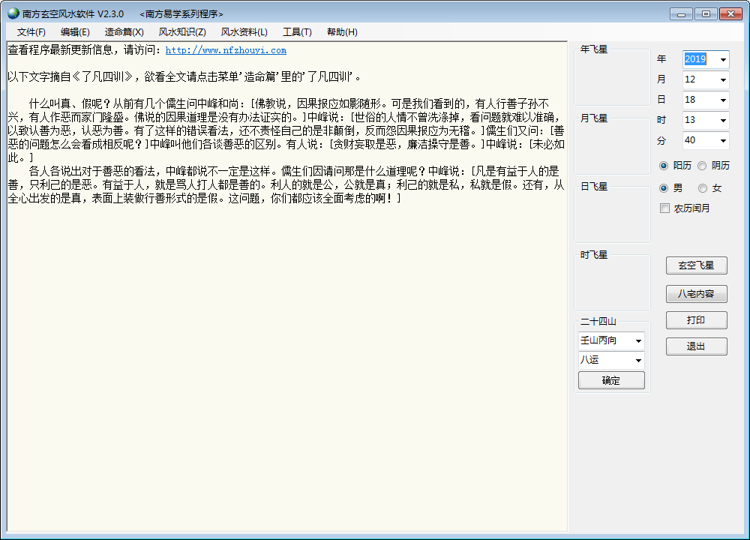
Task: Minimize the 南方玄空风水软件 window
Action: 681,13
